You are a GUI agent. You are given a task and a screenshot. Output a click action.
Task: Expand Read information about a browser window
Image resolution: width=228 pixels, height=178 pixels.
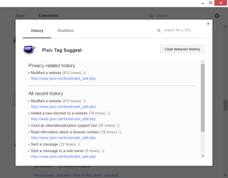29,132
